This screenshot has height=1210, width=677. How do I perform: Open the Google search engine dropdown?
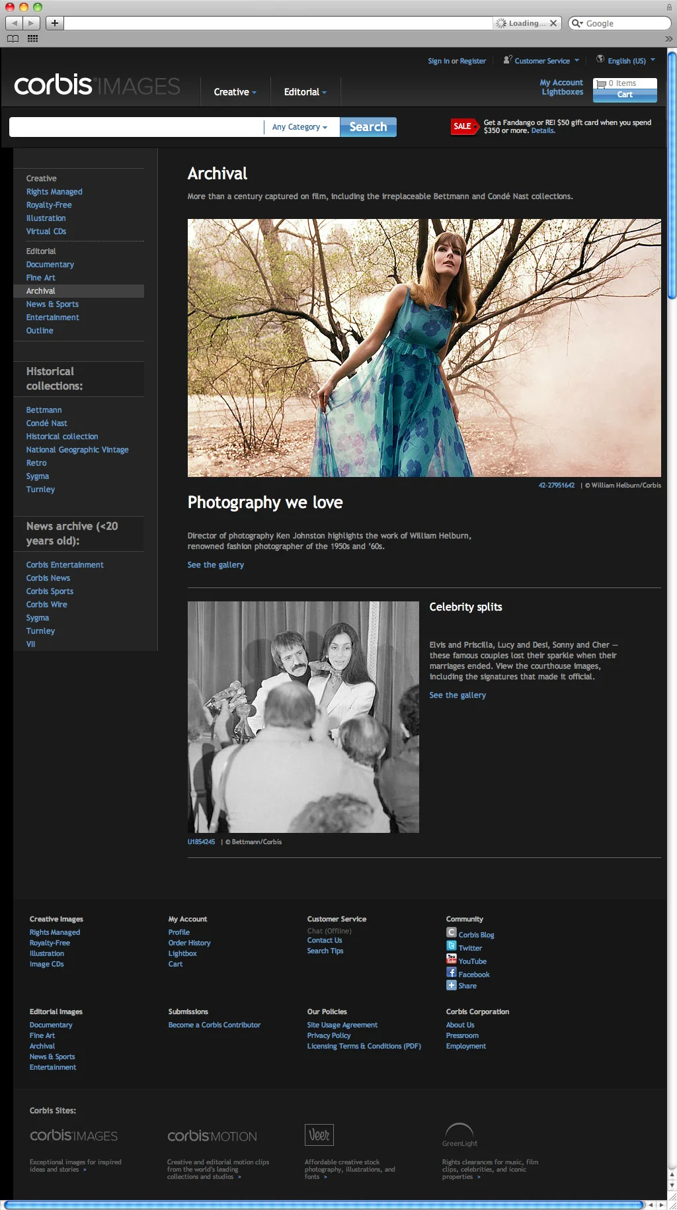(x=578, y=23)
